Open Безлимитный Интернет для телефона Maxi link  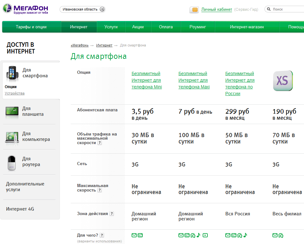coord(194,80)
